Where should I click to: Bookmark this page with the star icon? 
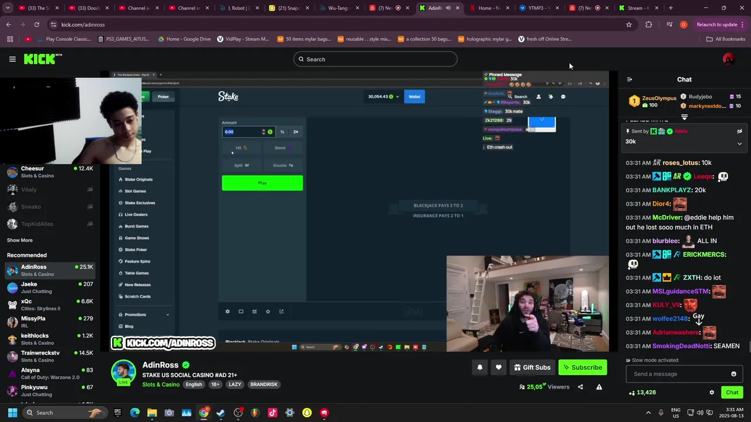pos(629,25)
